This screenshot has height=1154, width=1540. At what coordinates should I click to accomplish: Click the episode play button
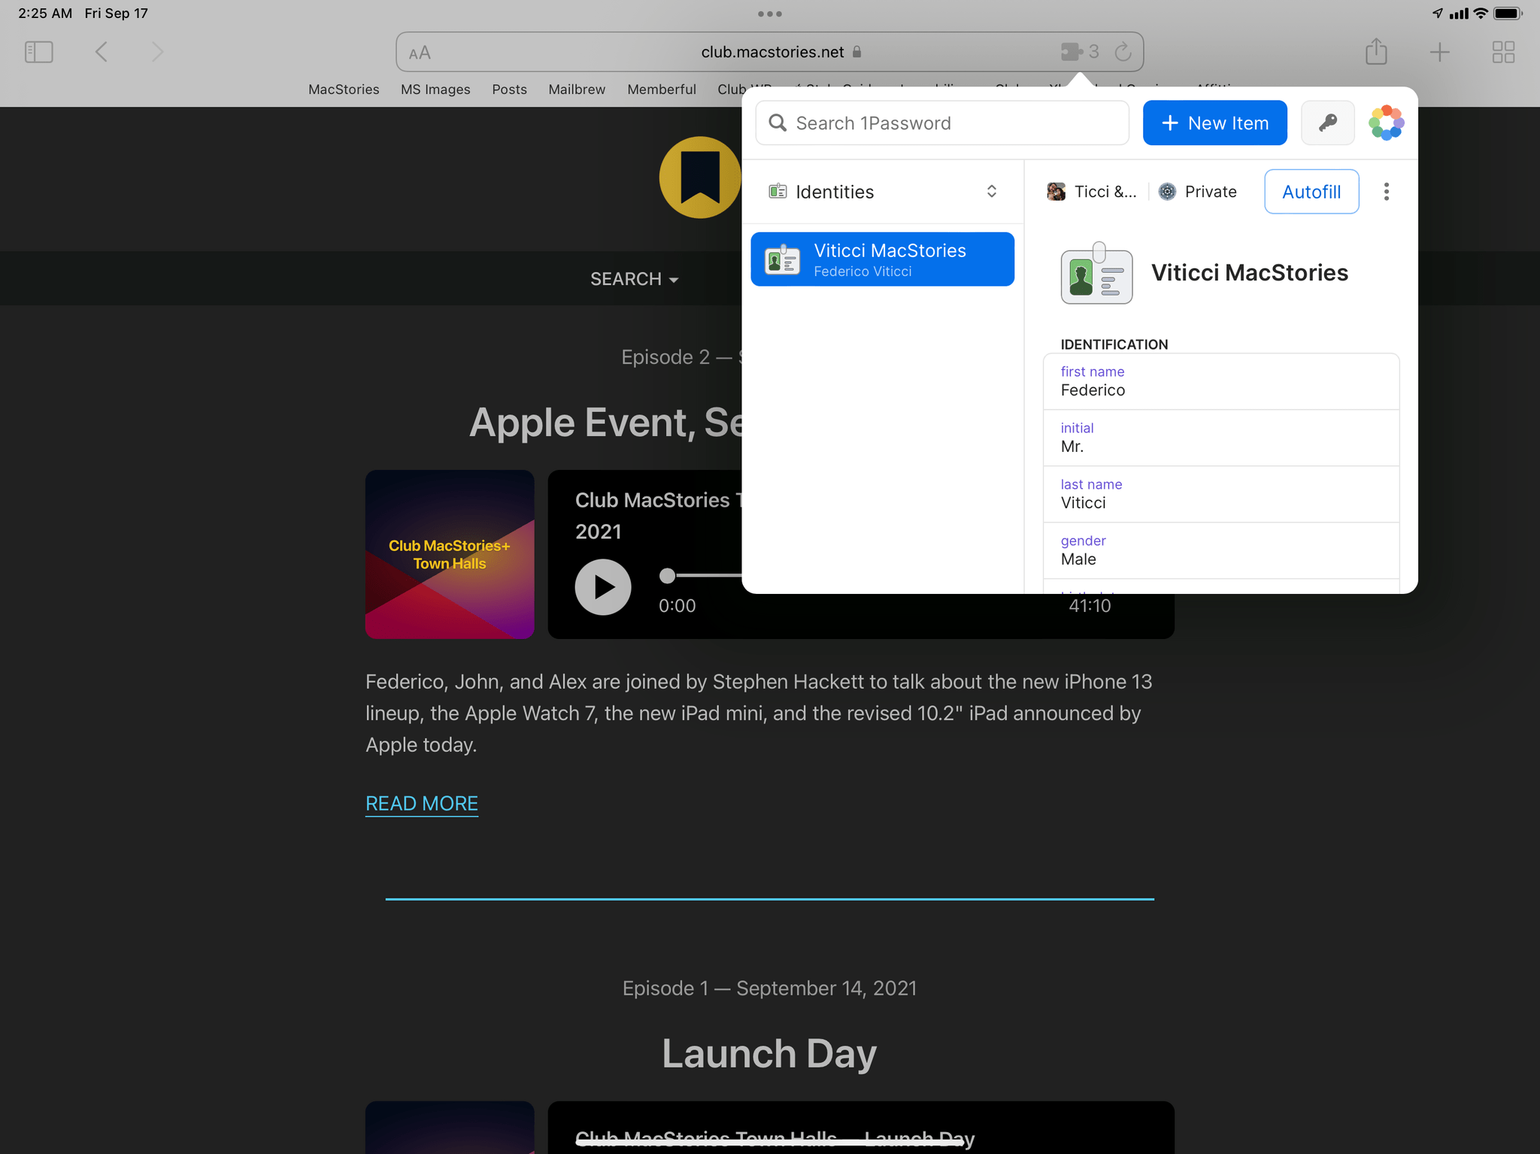pos(602,586)
